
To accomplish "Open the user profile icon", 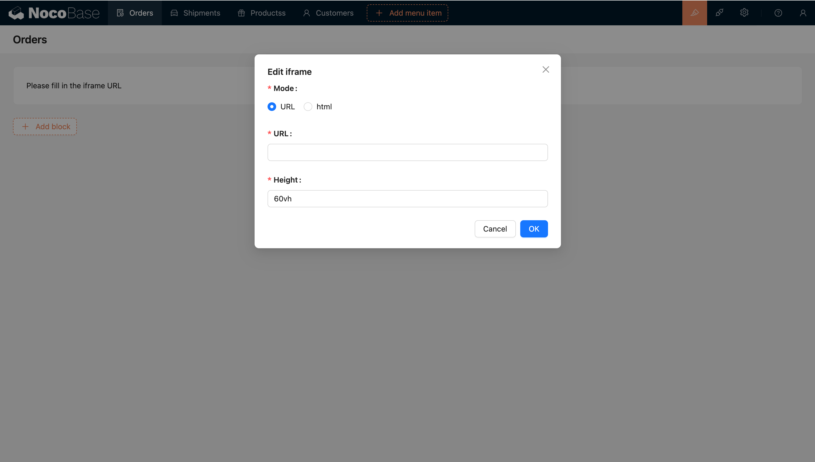I will [x=803, y=13].
